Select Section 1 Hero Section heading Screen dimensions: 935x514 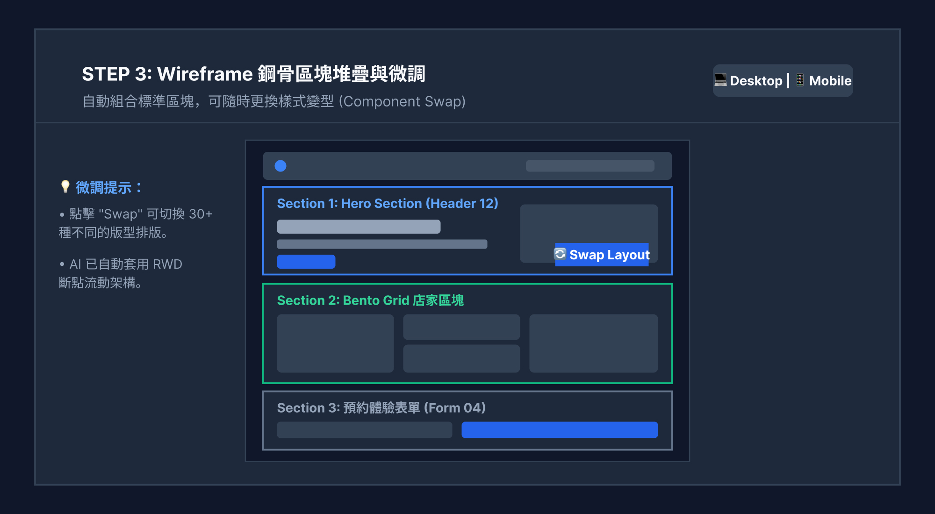pyautogui.click(x=388, y=203)
